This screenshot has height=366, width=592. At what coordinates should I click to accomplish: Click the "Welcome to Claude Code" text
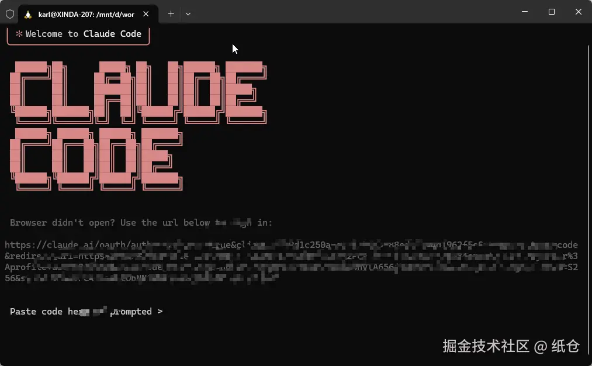(x=84, y=33)
